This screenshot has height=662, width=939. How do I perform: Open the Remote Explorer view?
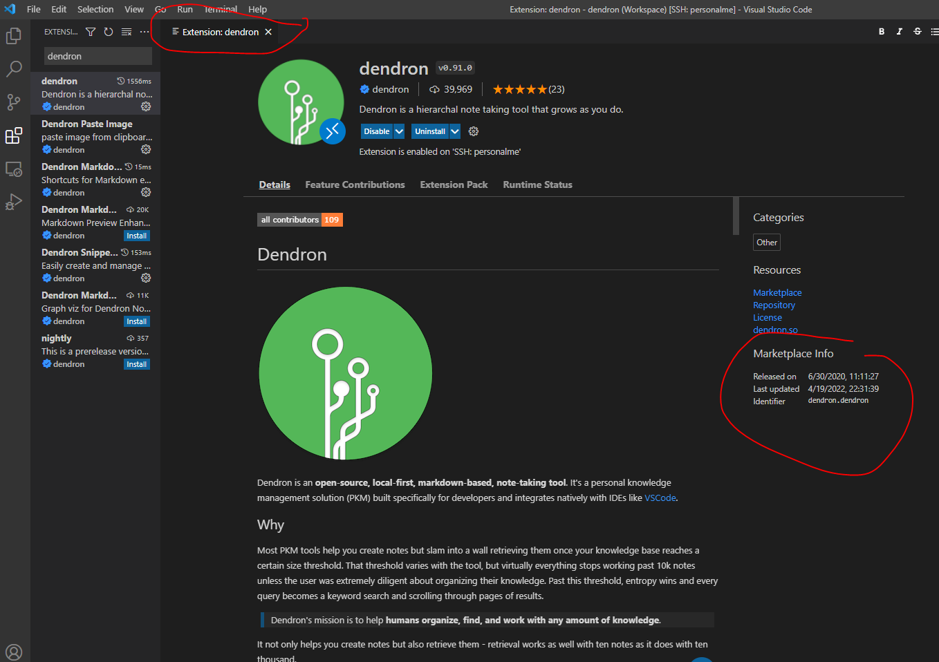pos(14,169)
